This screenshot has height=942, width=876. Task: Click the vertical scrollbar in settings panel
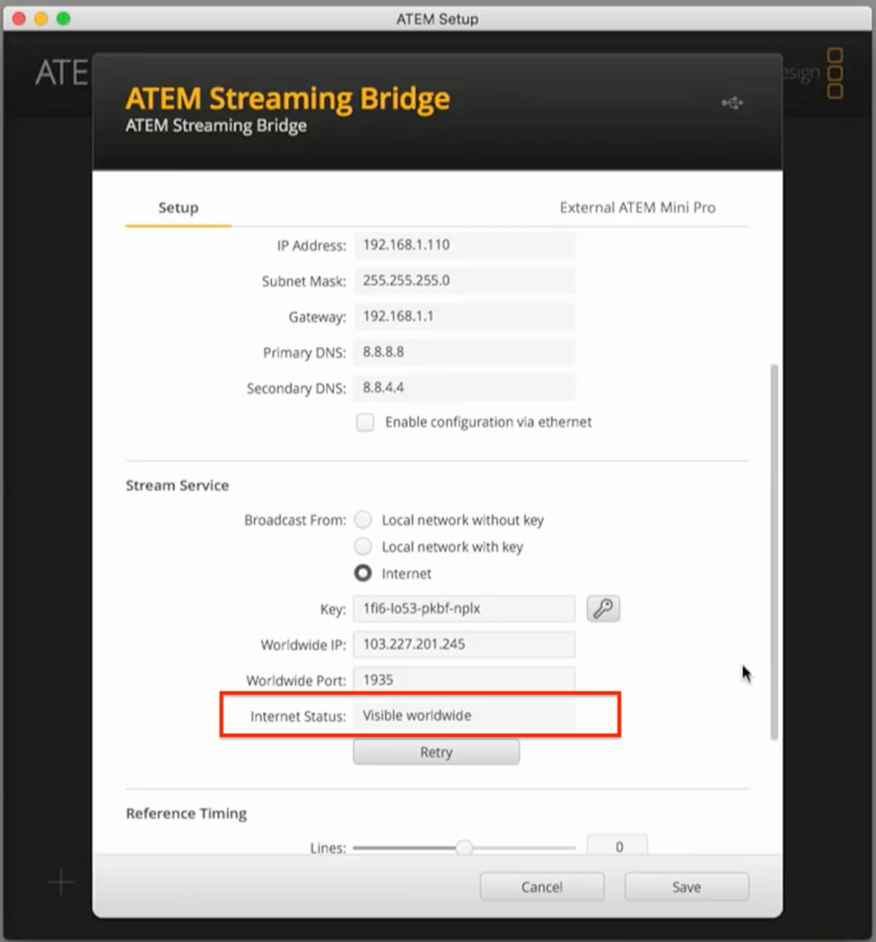coord(774,552)
